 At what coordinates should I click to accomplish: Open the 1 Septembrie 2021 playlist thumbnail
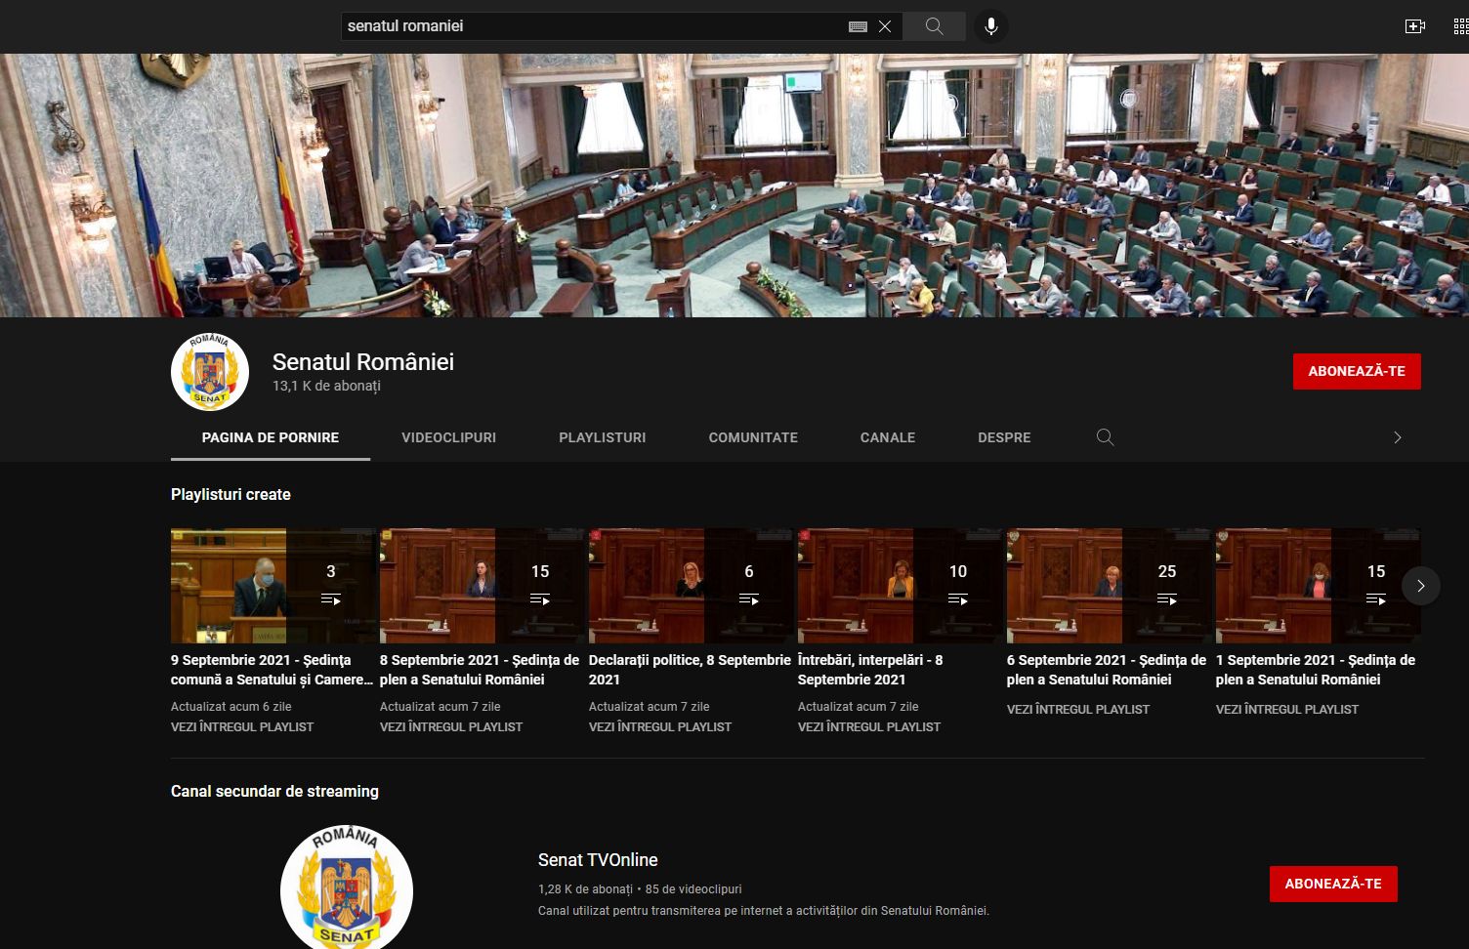(1319, 586)
